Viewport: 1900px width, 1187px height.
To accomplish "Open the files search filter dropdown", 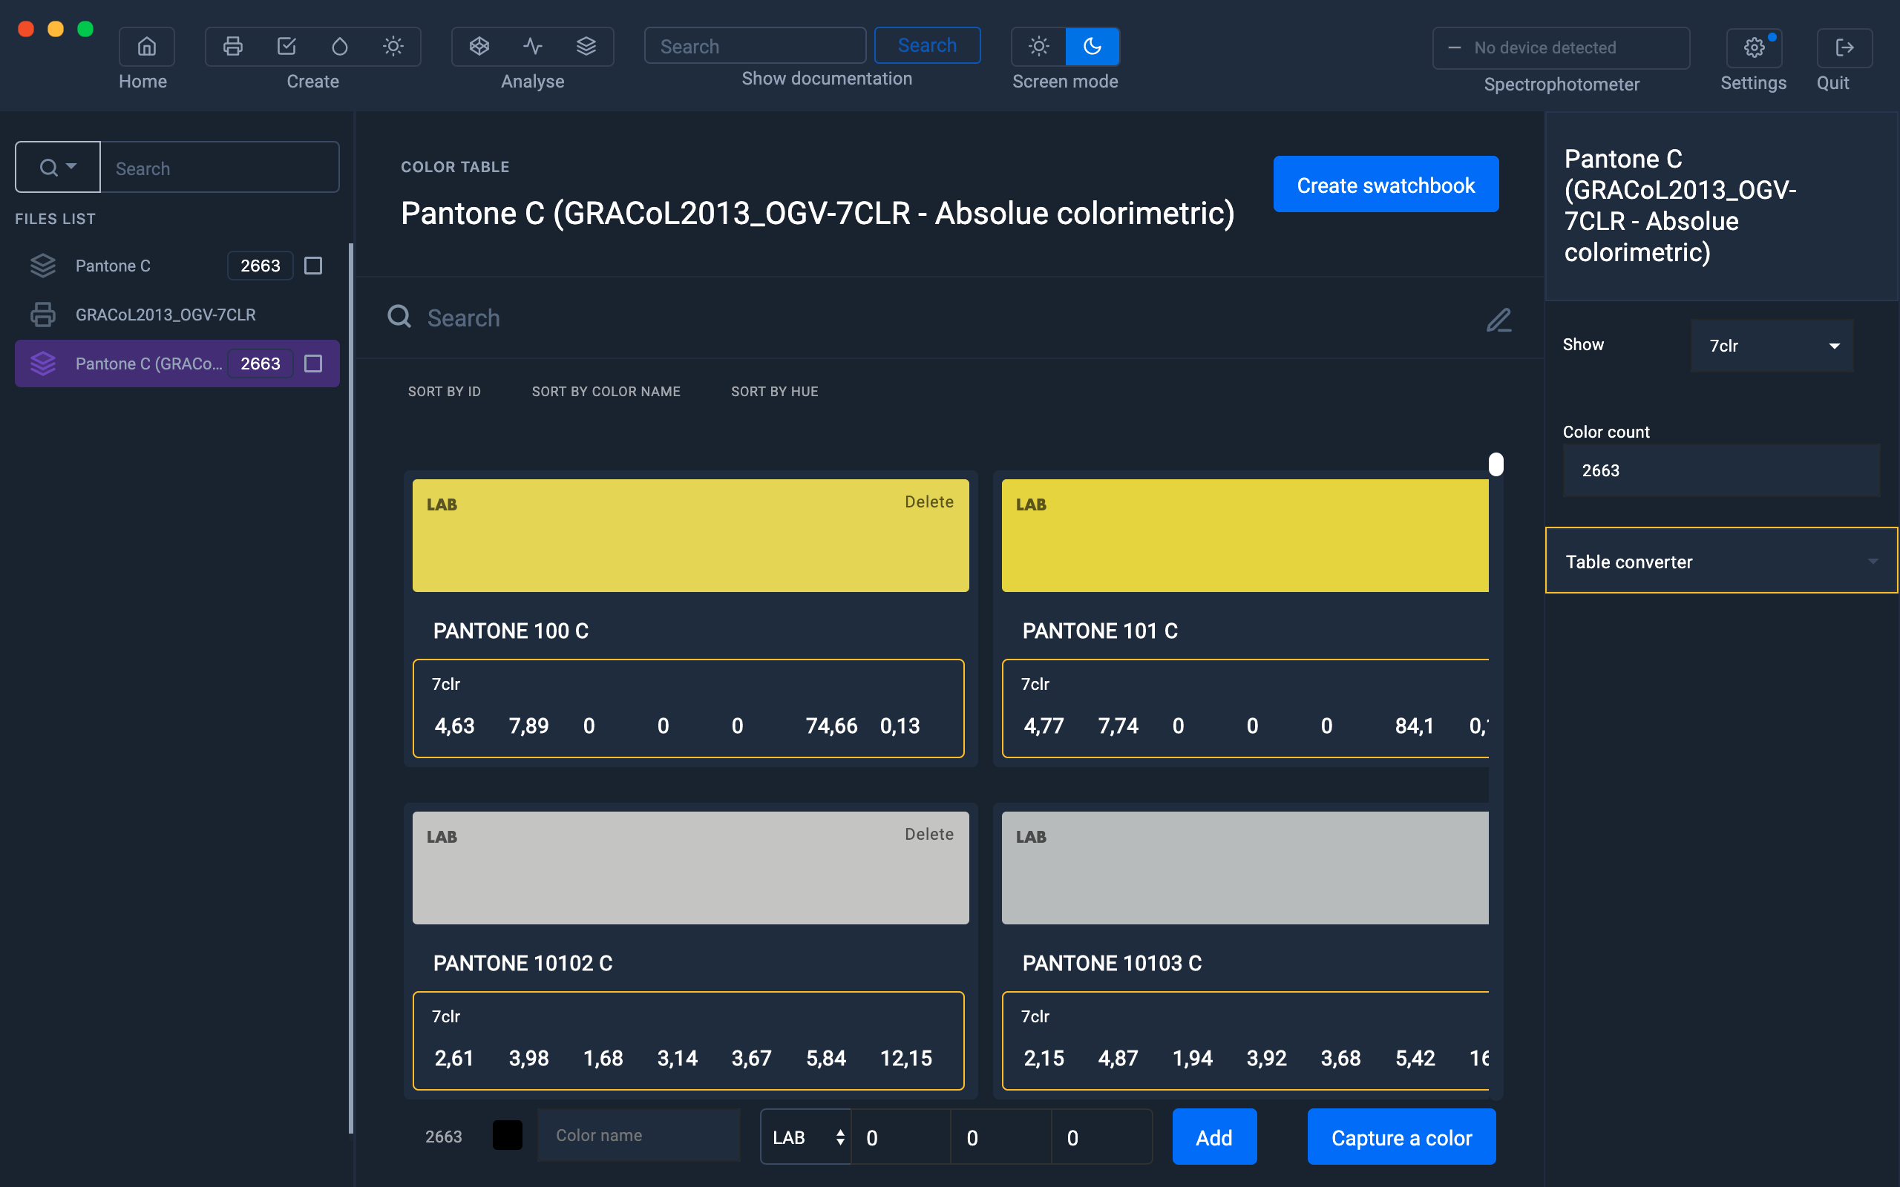I will pyautogui.click(x=58, y=167).
